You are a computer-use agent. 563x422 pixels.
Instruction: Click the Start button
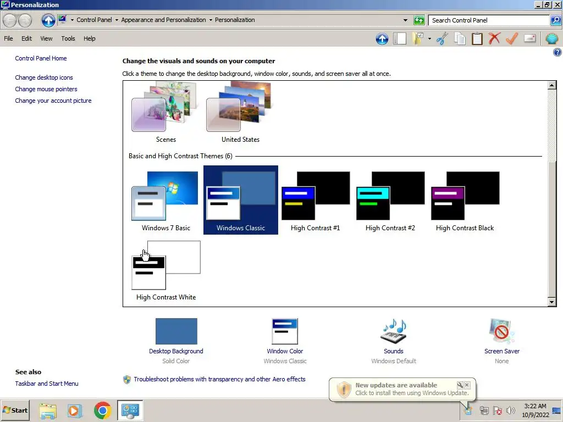15,410
